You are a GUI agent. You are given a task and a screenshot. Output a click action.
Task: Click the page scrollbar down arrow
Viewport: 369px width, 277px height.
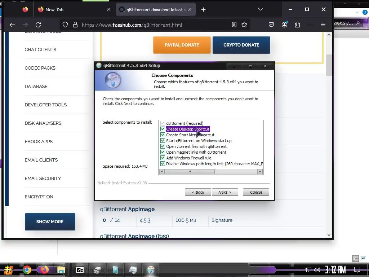click(x=329, y=235)
